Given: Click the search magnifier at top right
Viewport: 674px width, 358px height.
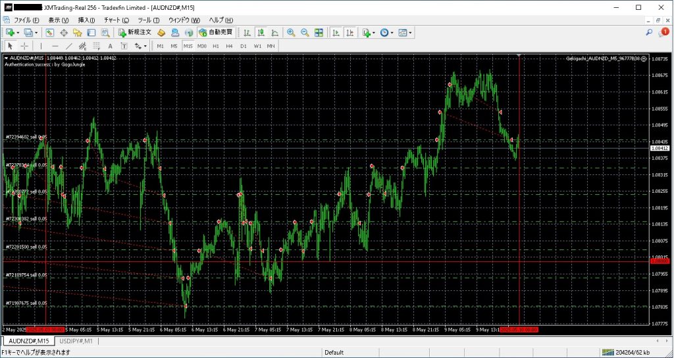Looking at the screenshot, I should (x=649, y=32).
